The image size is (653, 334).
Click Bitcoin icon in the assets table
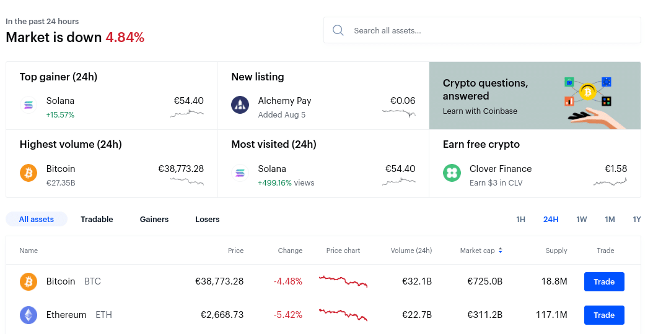[x=28, y=281]
